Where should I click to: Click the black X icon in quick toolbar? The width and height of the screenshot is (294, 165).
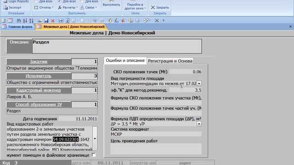pyautogui.click(x=157, y=21)
